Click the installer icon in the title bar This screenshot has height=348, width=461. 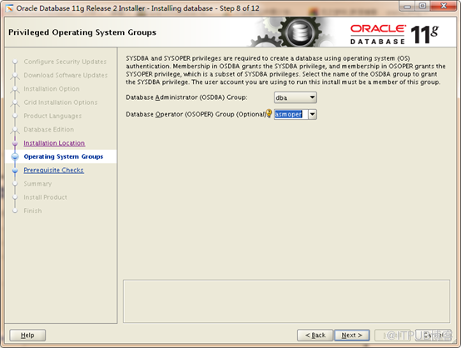[x=10, y=8]
